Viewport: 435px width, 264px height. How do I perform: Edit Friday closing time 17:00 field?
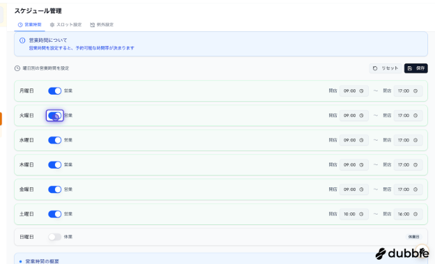pos(408,189)
